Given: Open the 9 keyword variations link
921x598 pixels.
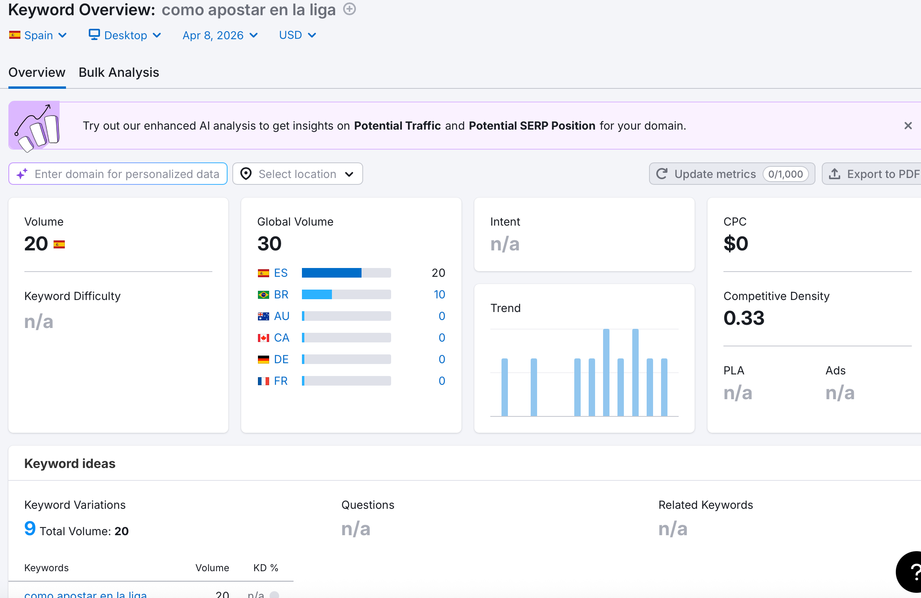Looking at the screenshot, I should [30, 529].
